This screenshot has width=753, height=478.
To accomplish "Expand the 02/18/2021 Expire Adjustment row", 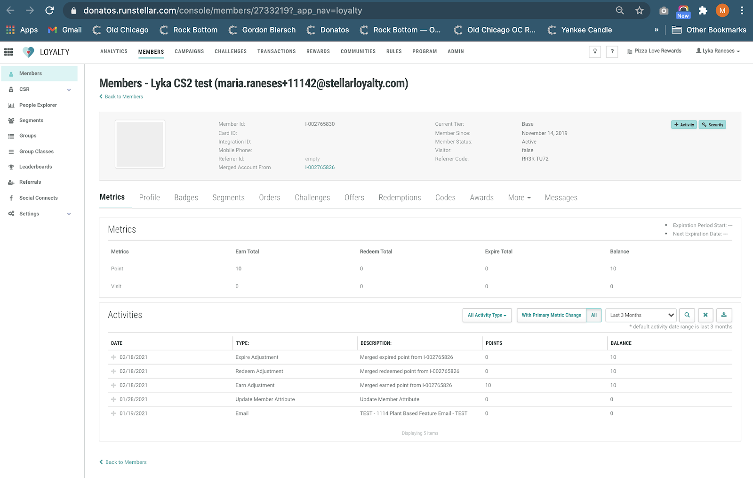I will [113, 357].
